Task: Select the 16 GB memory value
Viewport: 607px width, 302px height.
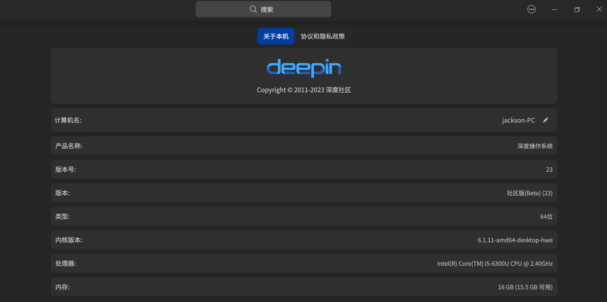Action: click(x=525, y=287)
